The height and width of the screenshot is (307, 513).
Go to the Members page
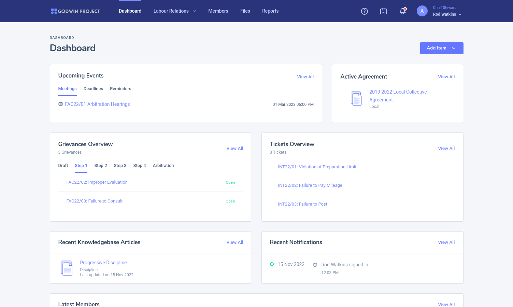(218, 11)
